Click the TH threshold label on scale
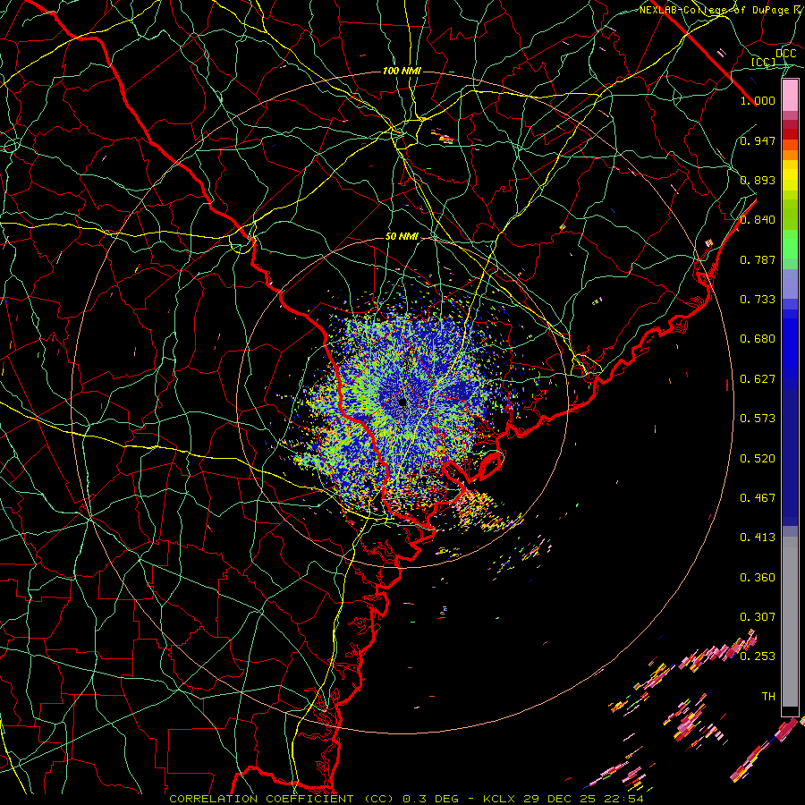 (x=768, y=697)
